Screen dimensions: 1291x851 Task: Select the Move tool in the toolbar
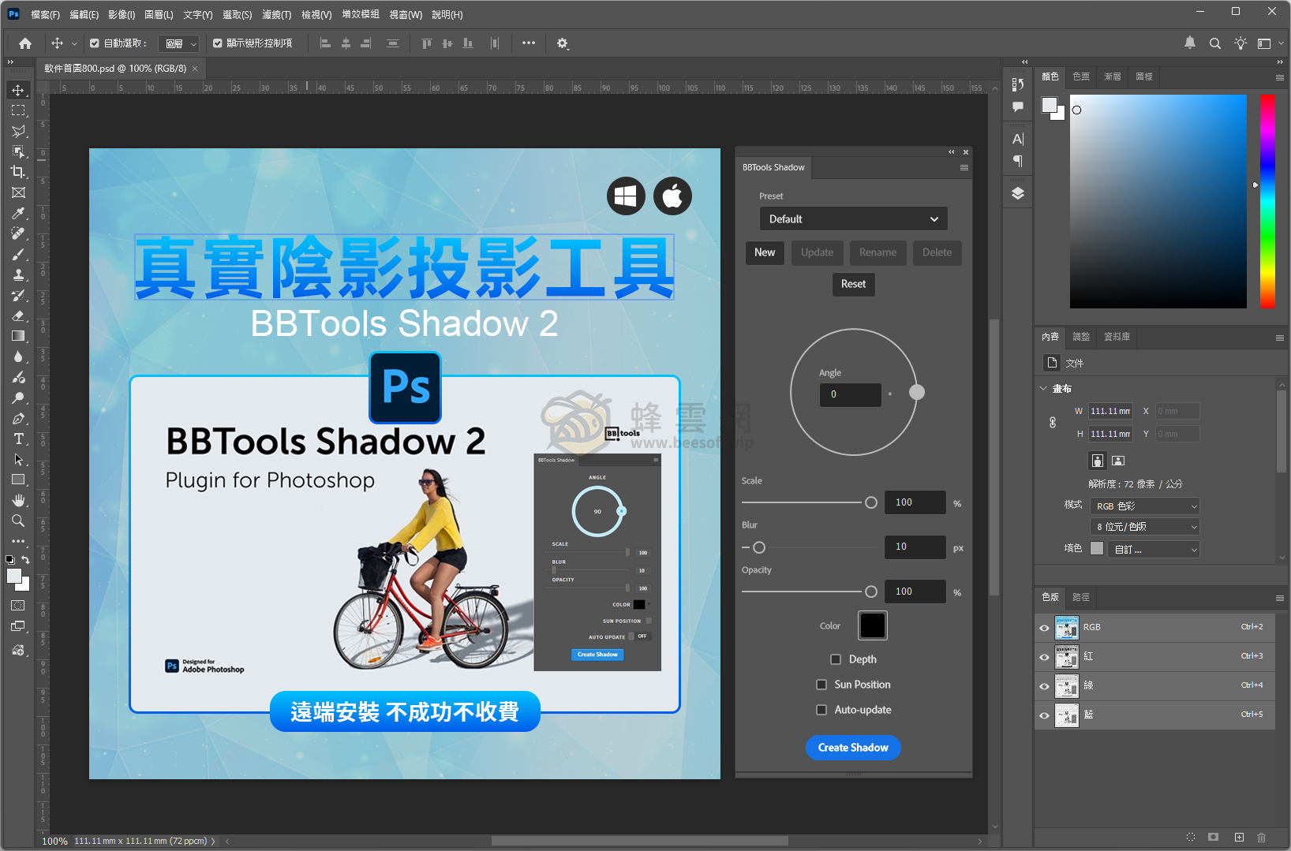(18, 90)
